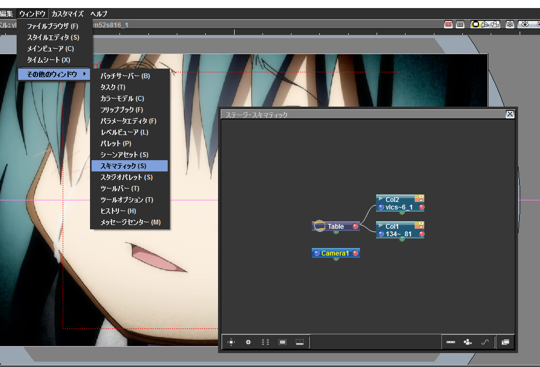Select フリップブック (F) from submenu

(x=130, y=109)
